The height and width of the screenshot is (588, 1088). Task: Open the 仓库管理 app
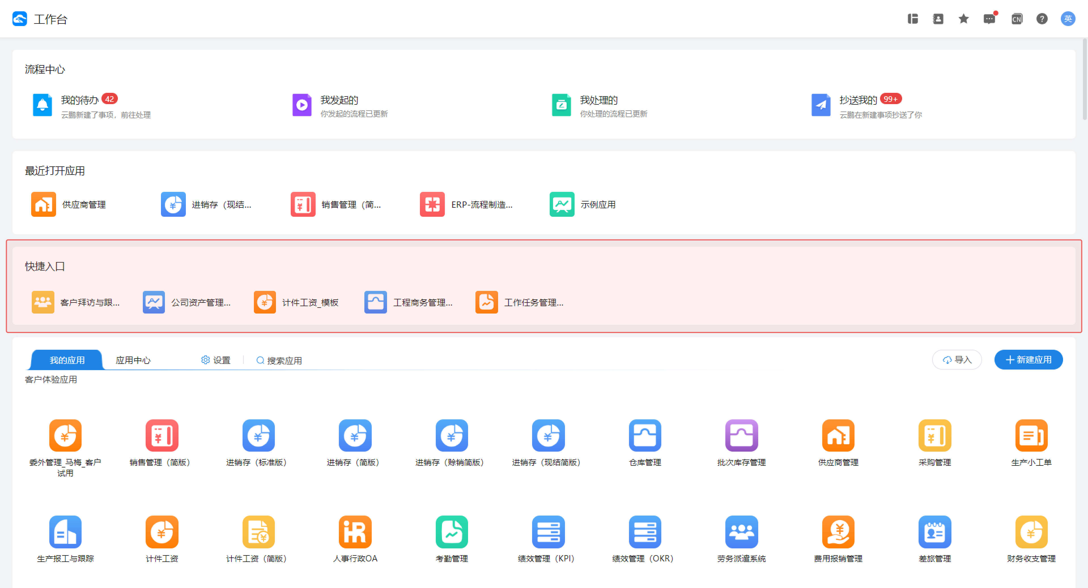(645, 435)
